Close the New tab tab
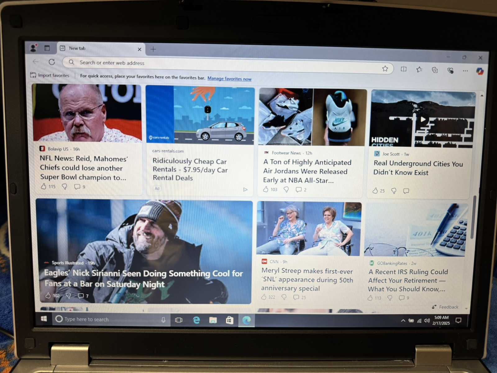This screenshot has width=497, height=373. (x=139, y=49)
